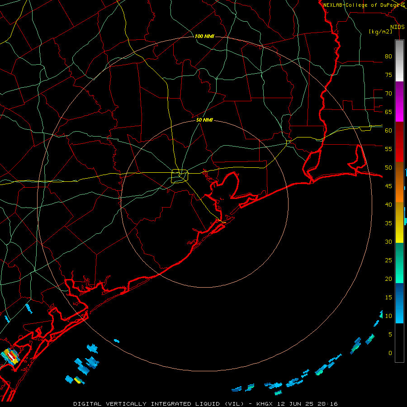Click the 35 value on the scale
407x407 pixels.
coord(388,223)
